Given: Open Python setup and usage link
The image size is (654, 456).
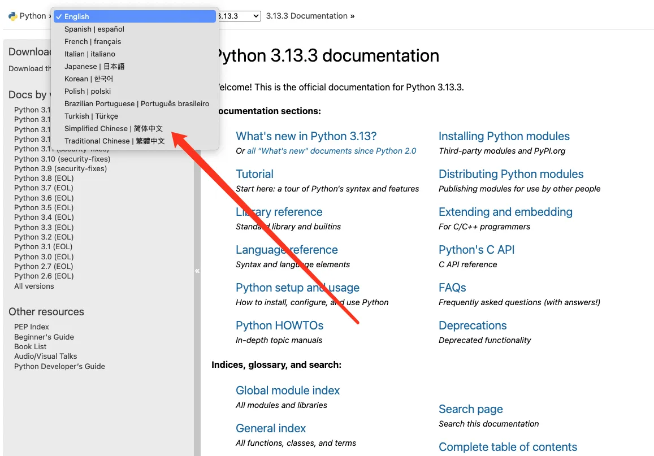Looking at the screenshot, I should click(297, 288).
